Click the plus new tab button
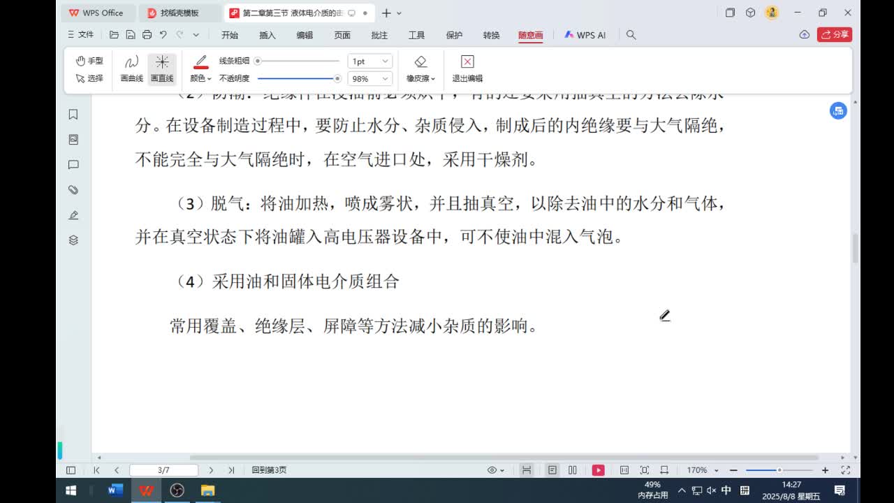This screenshot has height=503, width=894. click(386, 13)
